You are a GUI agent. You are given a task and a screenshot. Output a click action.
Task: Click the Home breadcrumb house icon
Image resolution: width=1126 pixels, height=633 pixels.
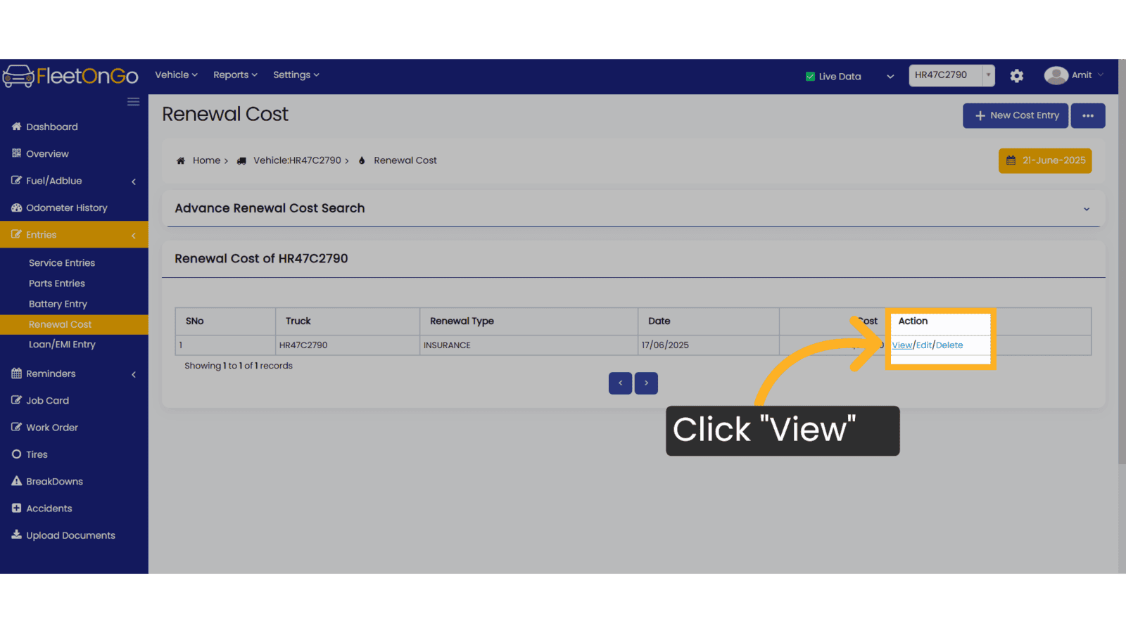tap(181, 160)
